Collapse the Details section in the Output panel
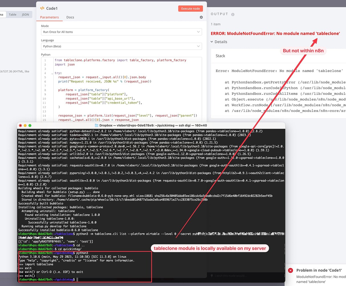The width and height of the screenshot is (346, 286). [x=219, y=42]
